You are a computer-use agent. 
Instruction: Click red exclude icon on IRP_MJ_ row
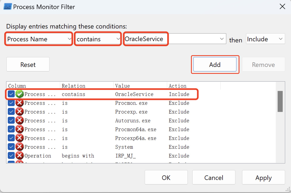[x=20, y=156]
